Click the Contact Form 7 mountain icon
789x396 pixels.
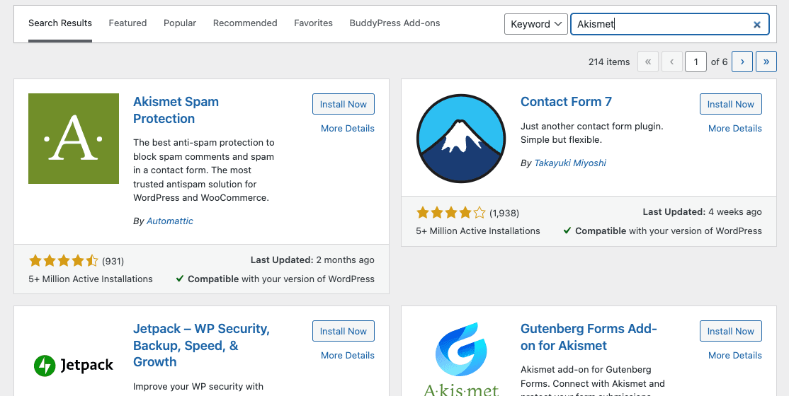click(x=460, y=138)
